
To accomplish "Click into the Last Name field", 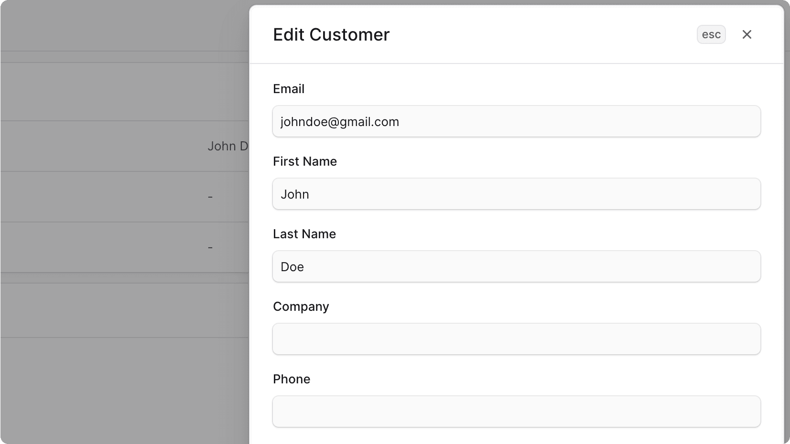I will point(516,266).
